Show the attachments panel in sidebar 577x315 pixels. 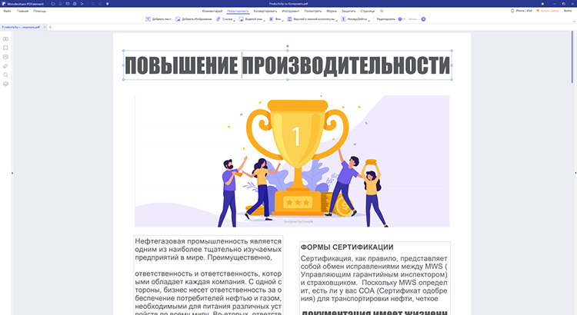5,66
